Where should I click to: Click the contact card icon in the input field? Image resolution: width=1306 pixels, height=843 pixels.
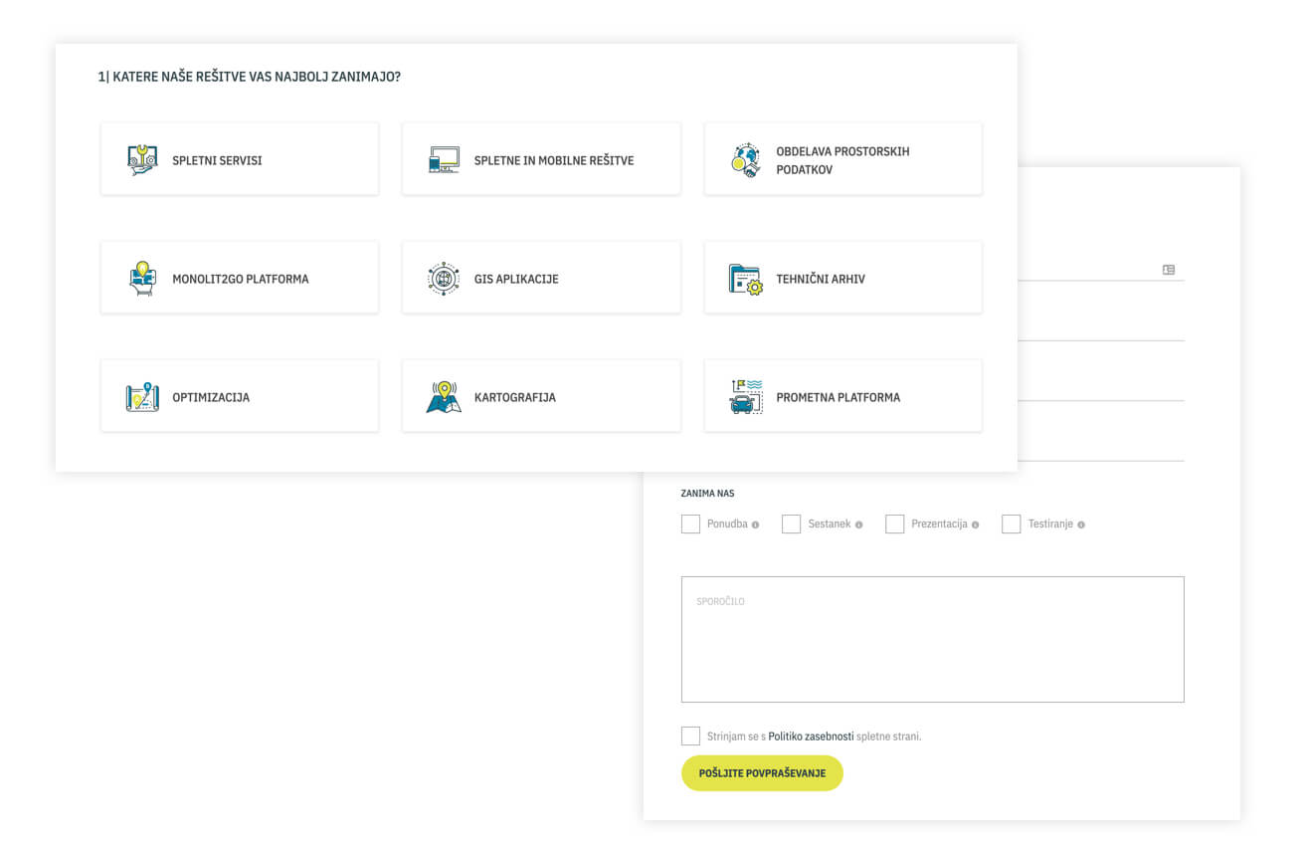(1169, 270)
